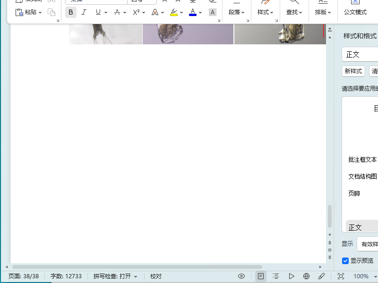Expand the highlight color dropdown arrow
Image resolution: width=378 pixels, height=283 pixels.
[x=181, y=12]
